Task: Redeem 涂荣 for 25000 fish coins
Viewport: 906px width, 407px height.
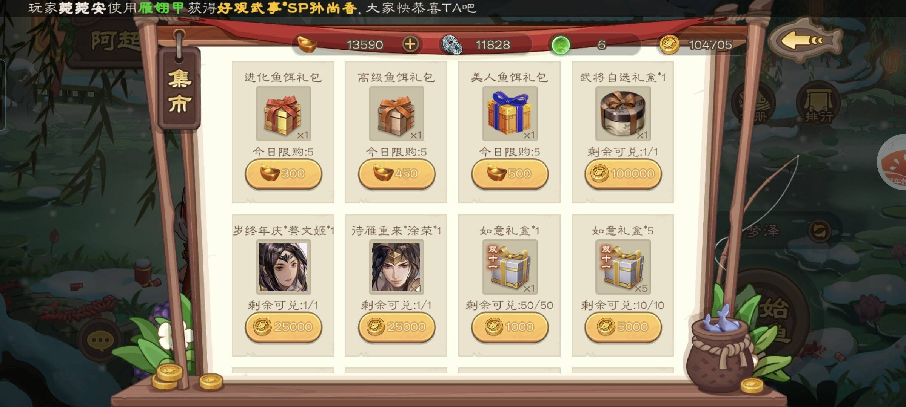Action: (x=396, y=327)
